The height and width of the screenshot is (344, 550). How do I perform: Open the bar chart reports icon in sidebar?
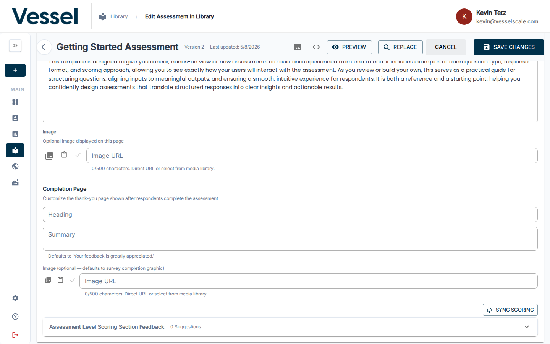pyautogui.click(x=15, y=134)
